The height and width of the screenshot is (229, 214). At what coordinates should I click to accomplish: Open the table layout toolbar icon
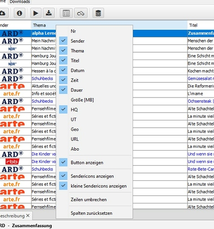(x=66, y=13)
